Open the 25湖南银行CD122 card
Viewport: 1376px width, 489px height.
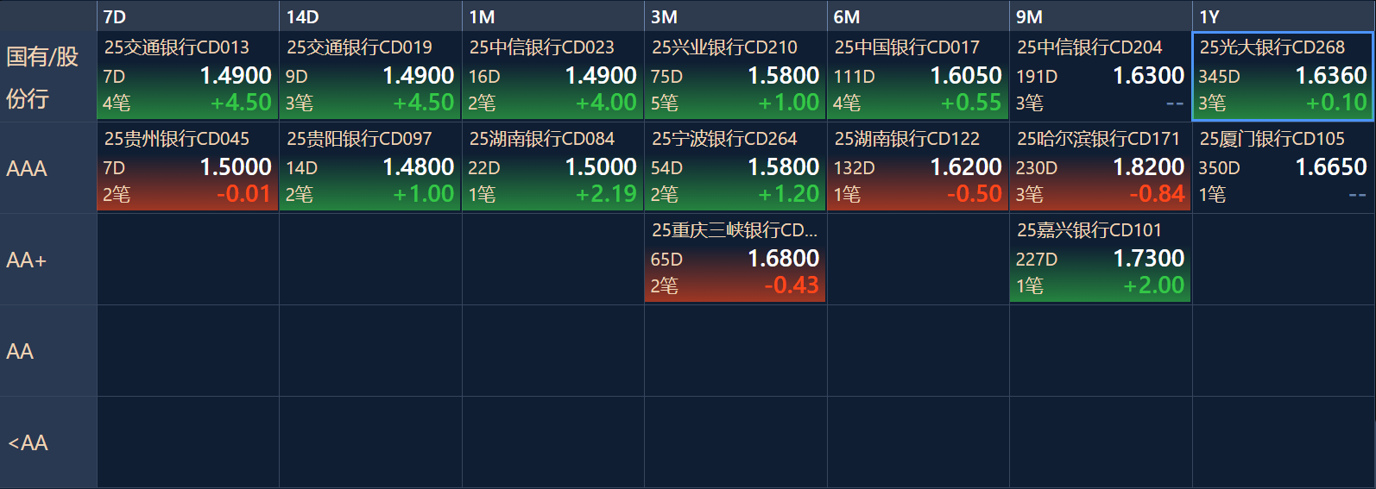[918, 167]
